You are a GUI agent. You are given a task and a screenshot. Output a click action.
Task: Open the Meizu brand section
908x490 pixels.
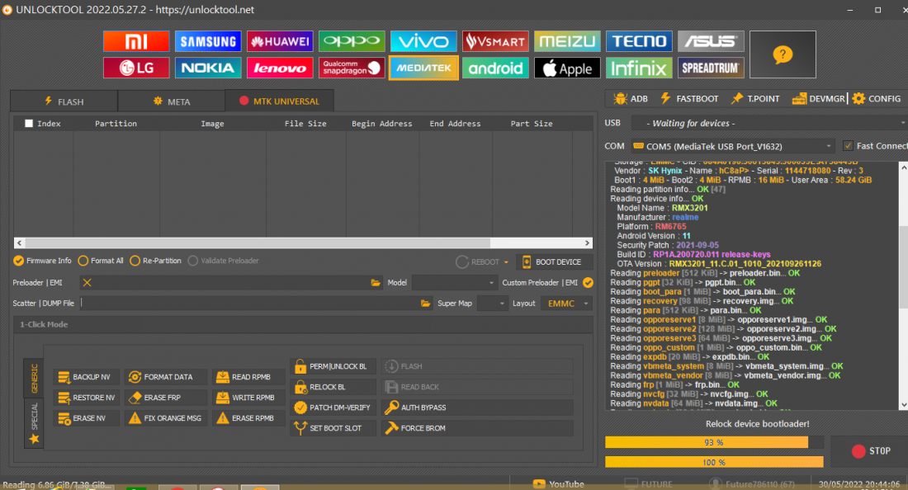(567, 41)
